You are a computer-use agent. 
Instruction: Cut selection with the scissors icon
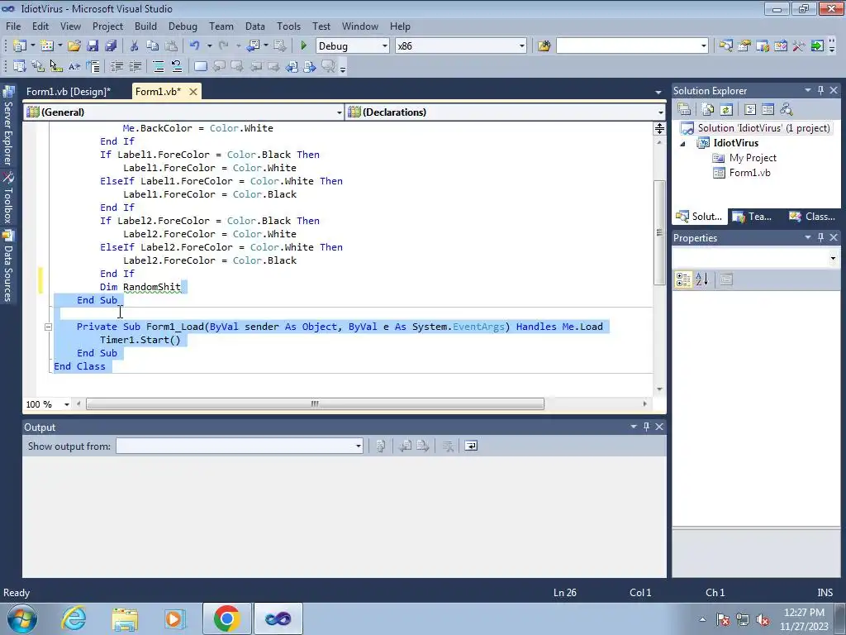tap(135, 46)
